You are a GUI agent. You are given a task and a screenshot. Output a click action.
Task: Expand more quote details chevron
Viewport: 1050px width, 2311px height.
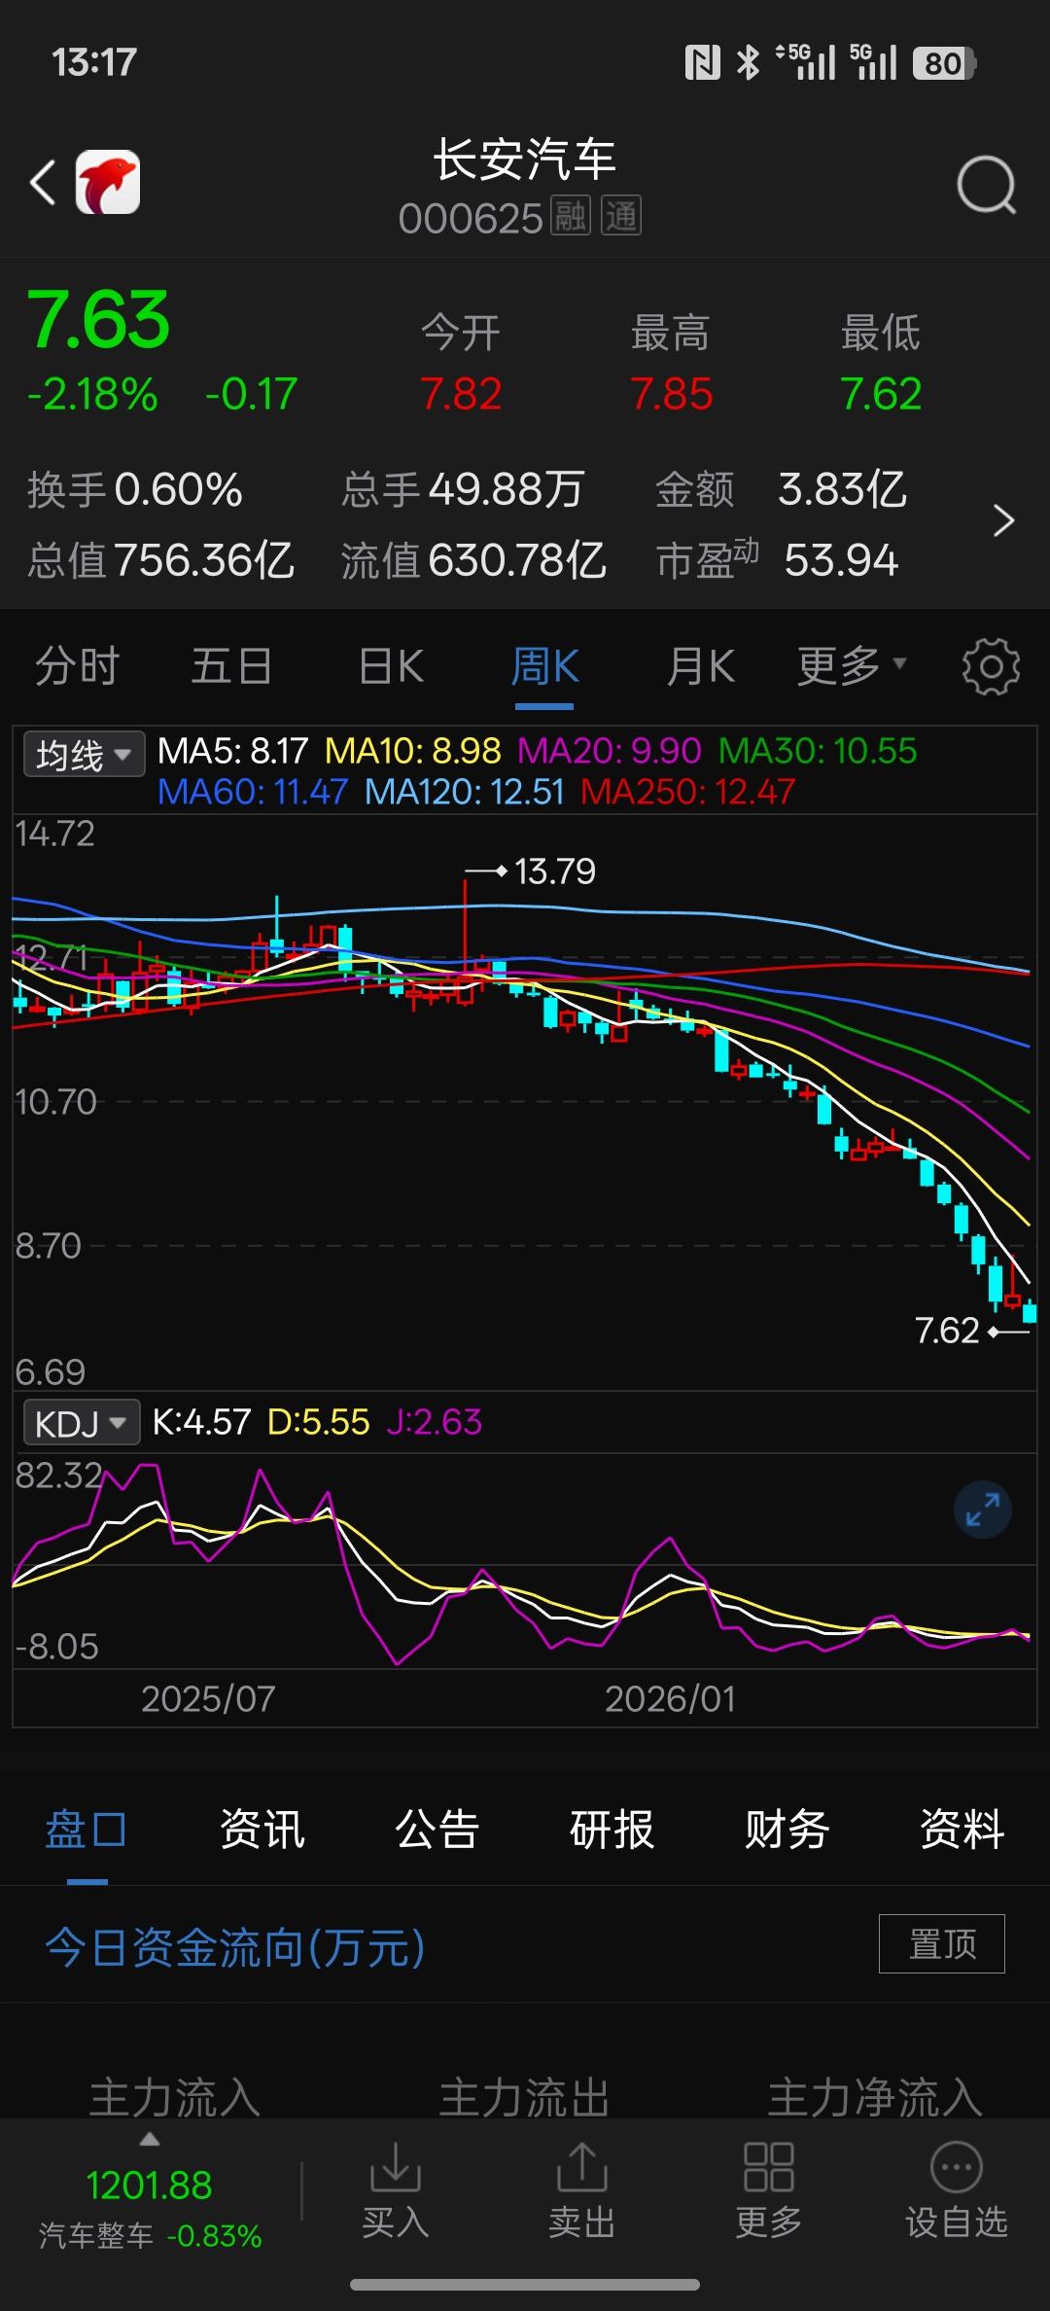(1004, 521)
